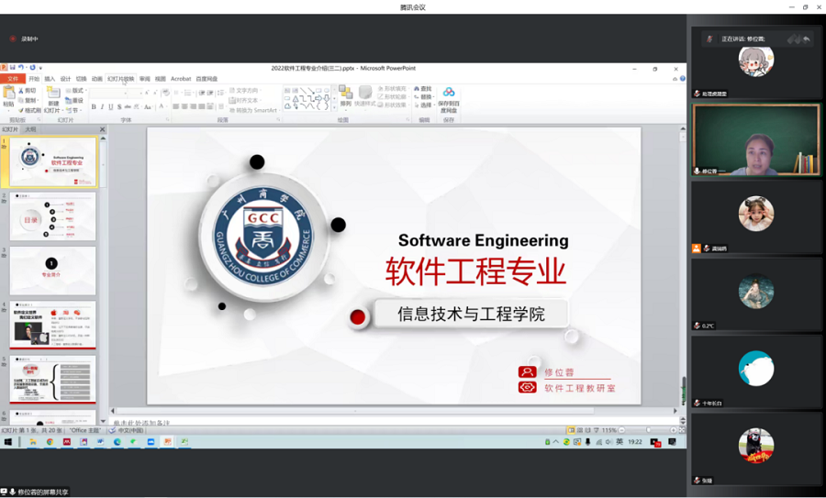Screen dimensions: 826x498
Task: Click the Format Painter (格式刷) button
Action: 31,110
